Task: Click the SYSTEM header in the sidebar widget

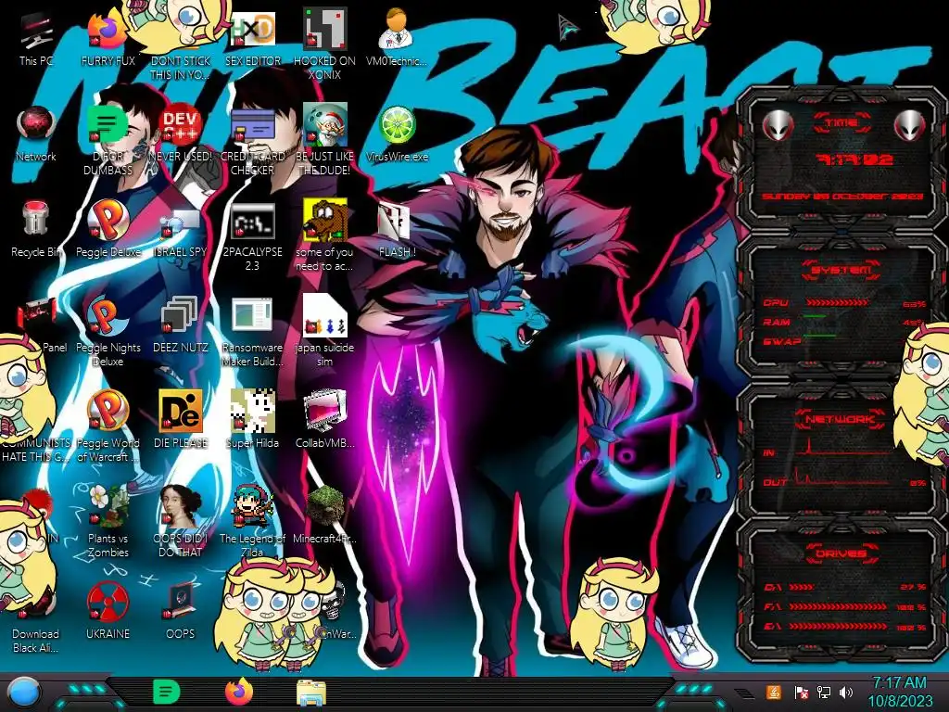Action: coord(841,270)
